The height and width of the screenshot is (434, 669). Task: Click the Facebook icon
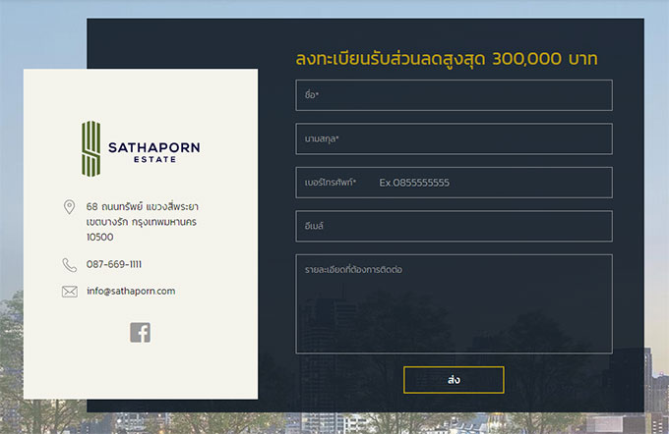point(141,332)
